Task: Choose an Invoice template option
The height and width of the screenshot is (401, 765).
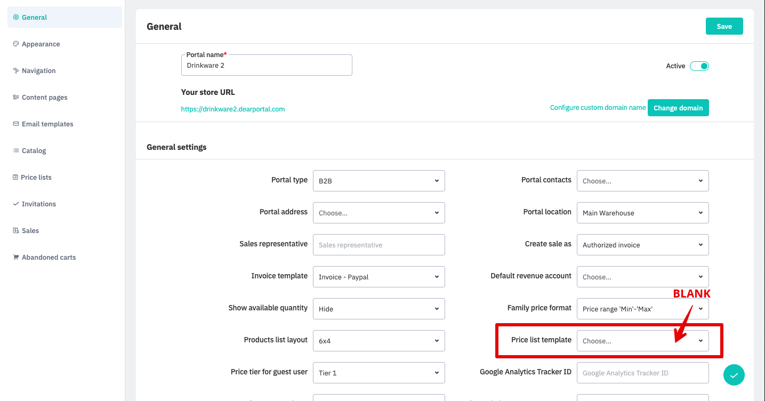Action: 379,277
